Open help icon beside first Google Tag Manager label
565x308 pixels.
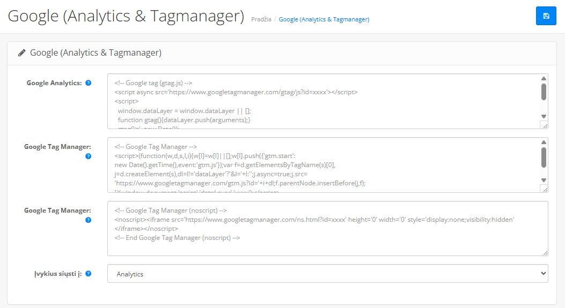[x=89, y=156]
